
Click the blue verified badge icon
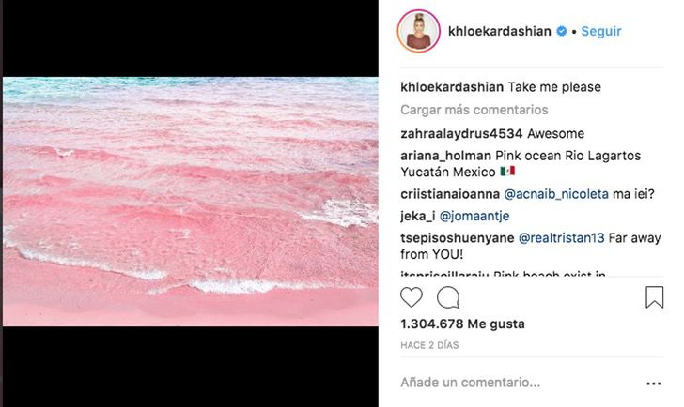[562, 31]
